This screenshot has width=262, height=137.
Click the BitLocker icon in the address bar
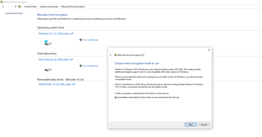tap(19, 7)
